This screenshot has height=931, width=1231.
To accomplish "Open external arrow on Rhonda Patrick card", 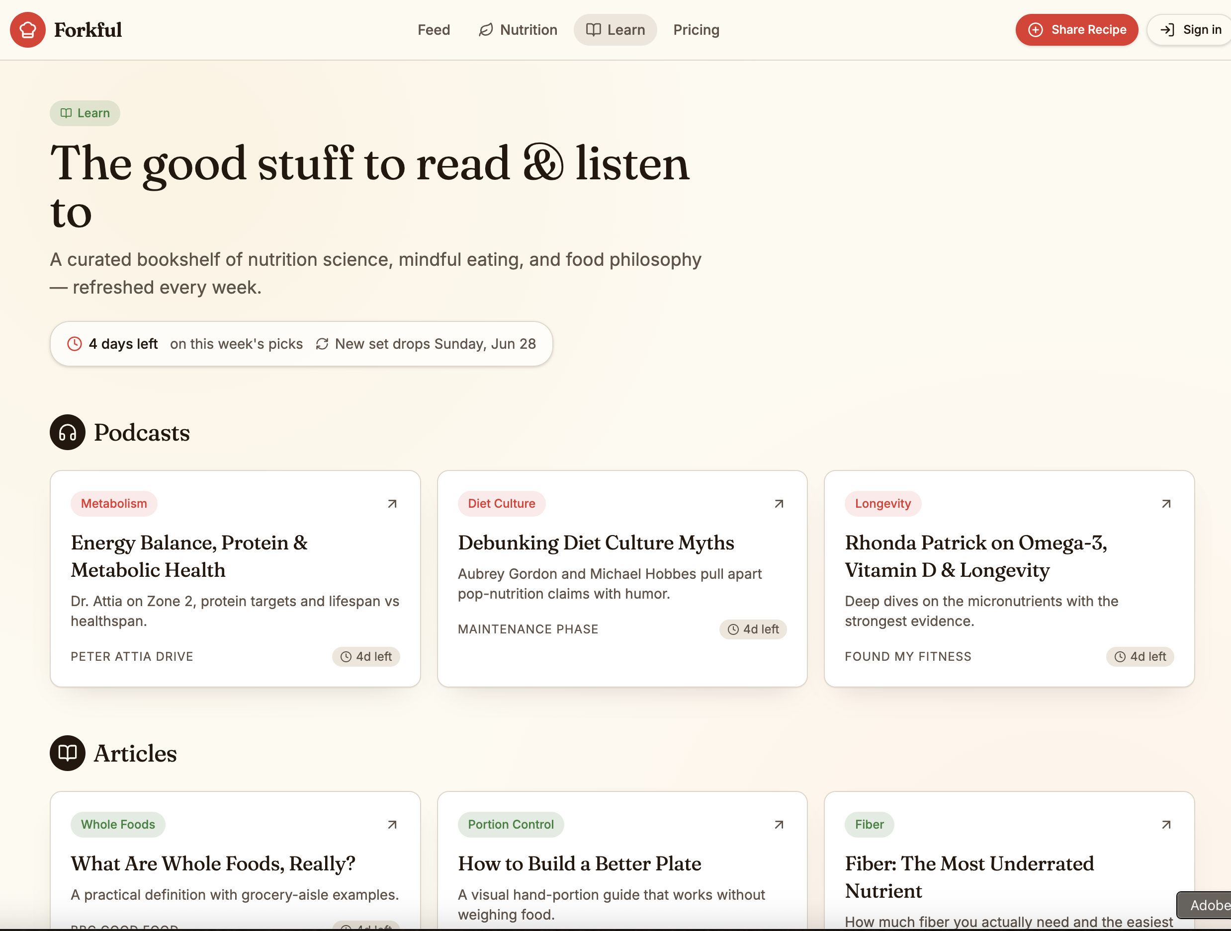I will [1166, 503].
